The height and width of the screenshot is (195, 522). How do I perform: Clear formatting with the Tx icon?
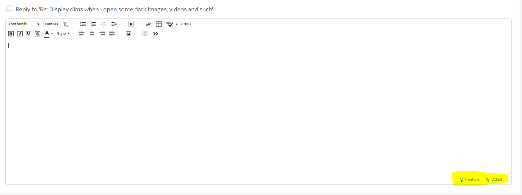(x=66, y=24)
